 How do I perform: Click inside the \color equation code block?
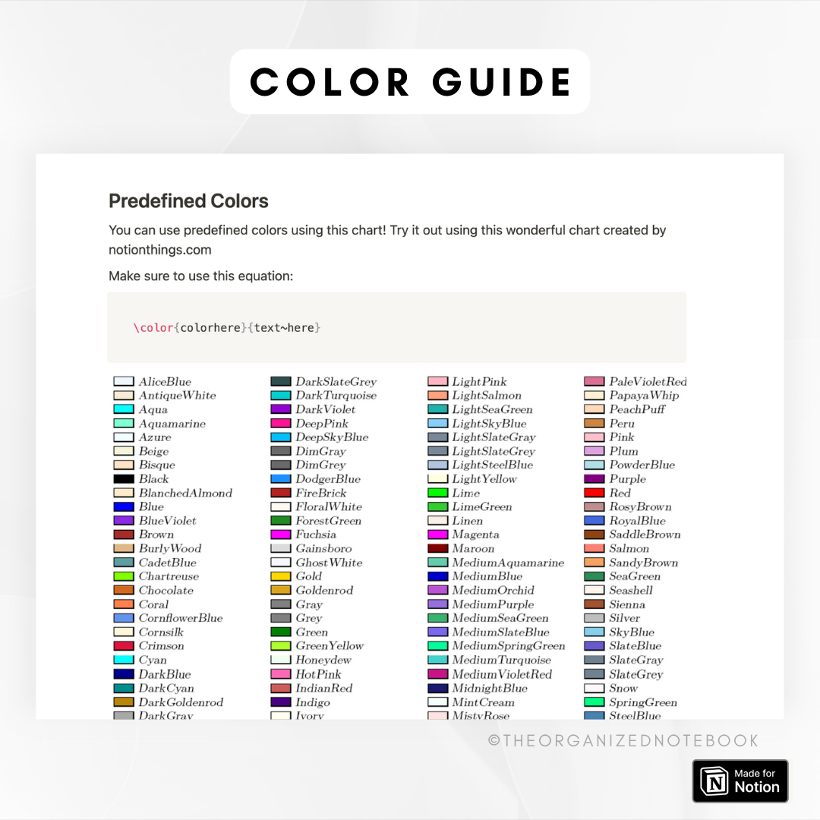[396, 328]
